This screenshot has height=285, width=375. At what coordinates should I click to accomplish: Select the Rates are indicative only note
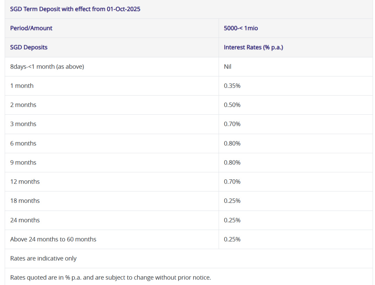[43, 258]
